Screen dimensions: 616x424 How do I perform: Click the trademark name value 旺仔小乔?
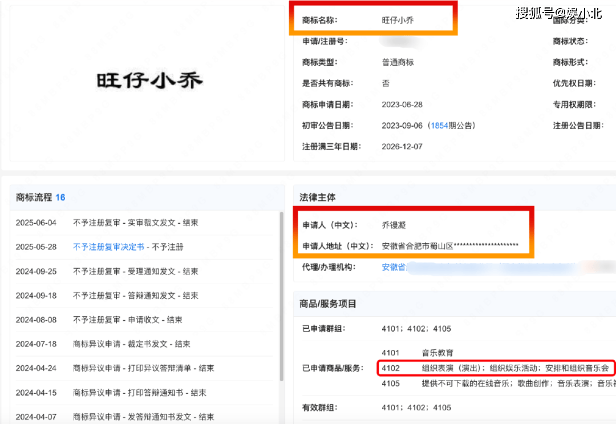pyautogui.click(x=398, y=21)
